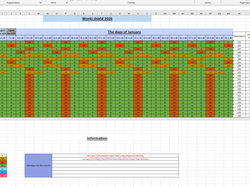Image resolution: width=250 pixels, height=187 pixels.
Task: Select column AI header
Action: point(239,14)
